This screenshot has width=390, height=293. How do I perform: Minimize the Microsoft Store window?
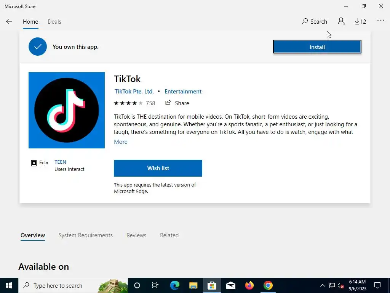346,6
